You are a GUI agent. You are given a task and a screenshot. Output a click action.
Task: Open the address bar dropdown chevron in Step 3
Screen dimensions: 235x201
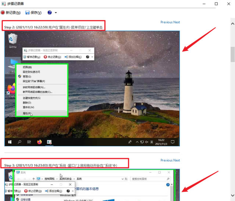(x=122, y=179)
